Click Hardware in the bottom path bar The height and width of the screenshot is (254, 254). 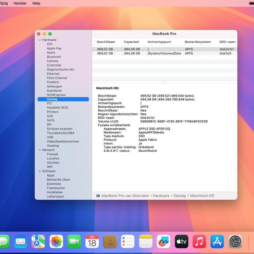pos(161,196)
